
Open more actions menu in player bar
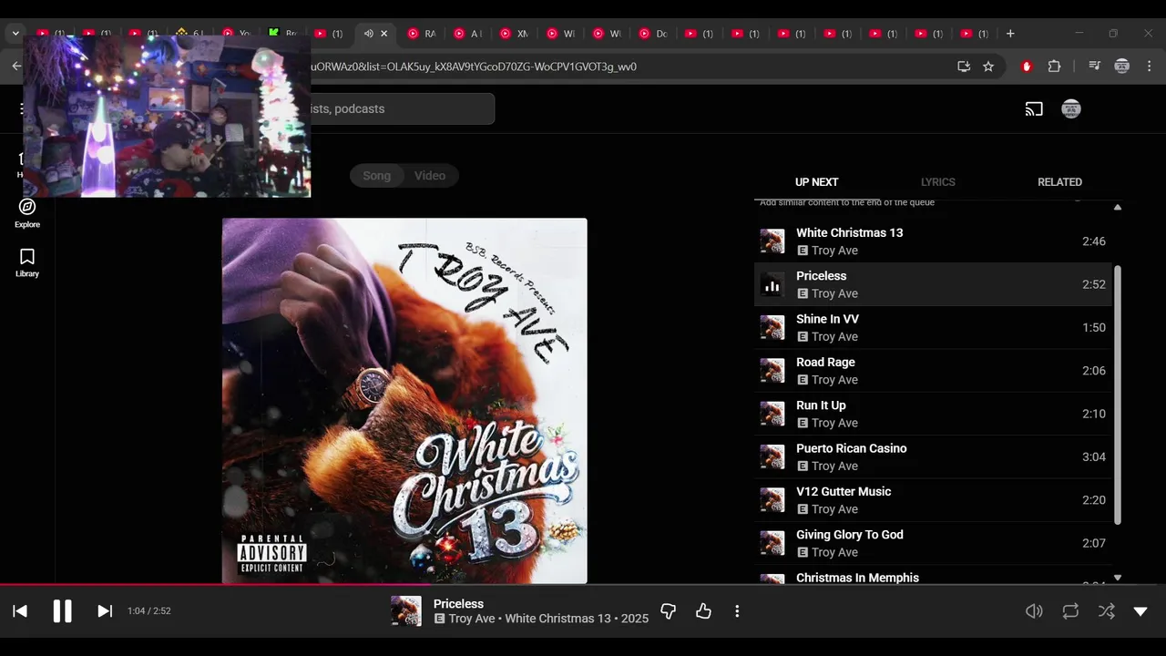click(737, 611)
